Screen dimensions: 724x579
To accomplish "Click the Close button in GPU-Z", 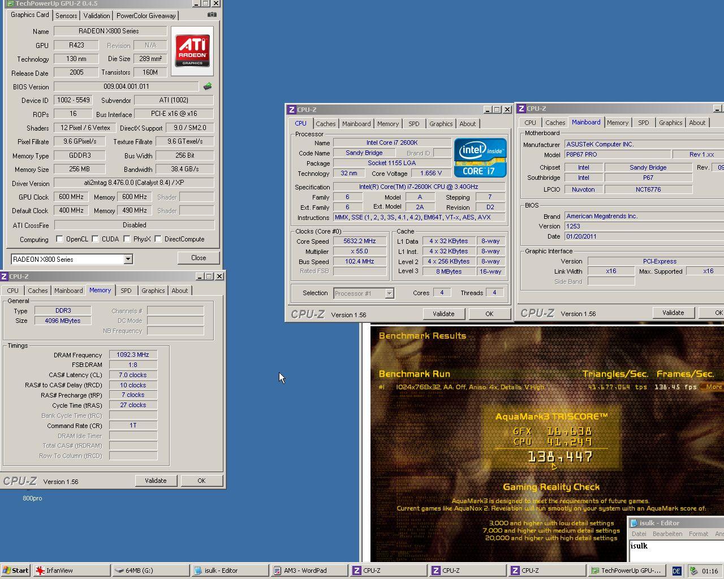I will pos(199,258).
